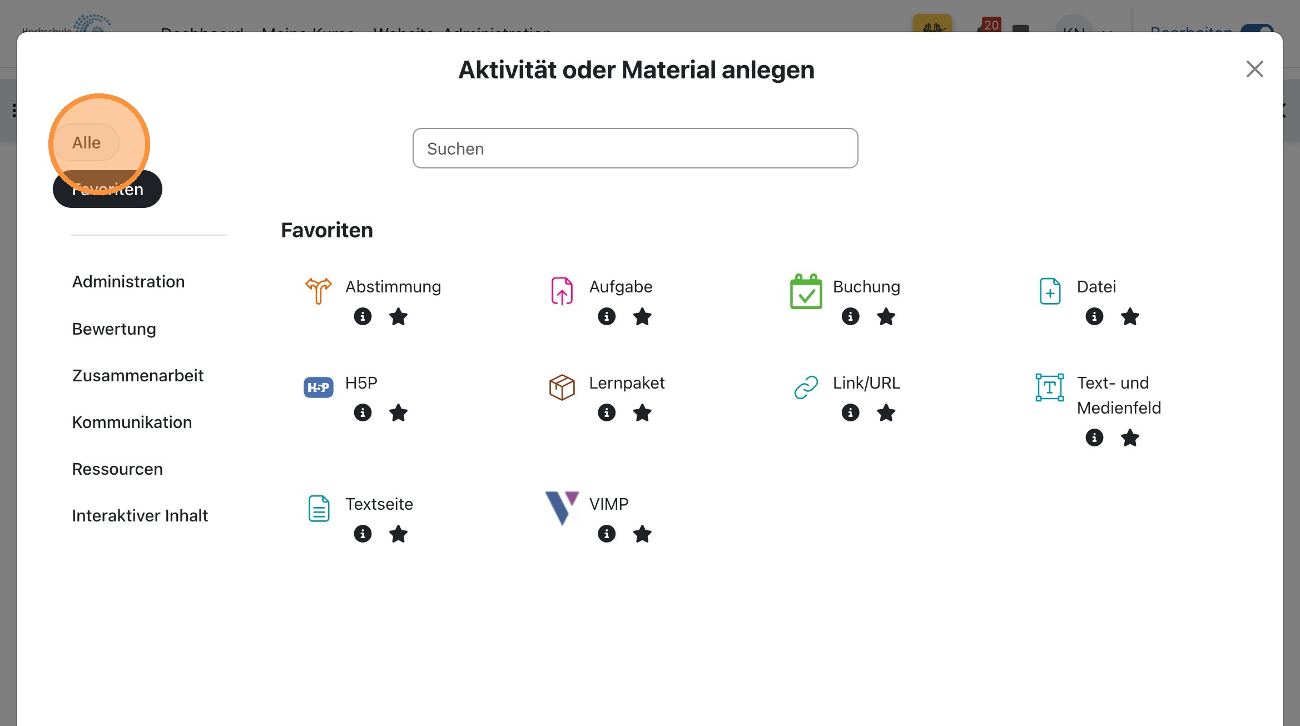Viewport: 1300px width, 726px height.
Task: Open the VIMP video activity icon
Action: [561, 508]
